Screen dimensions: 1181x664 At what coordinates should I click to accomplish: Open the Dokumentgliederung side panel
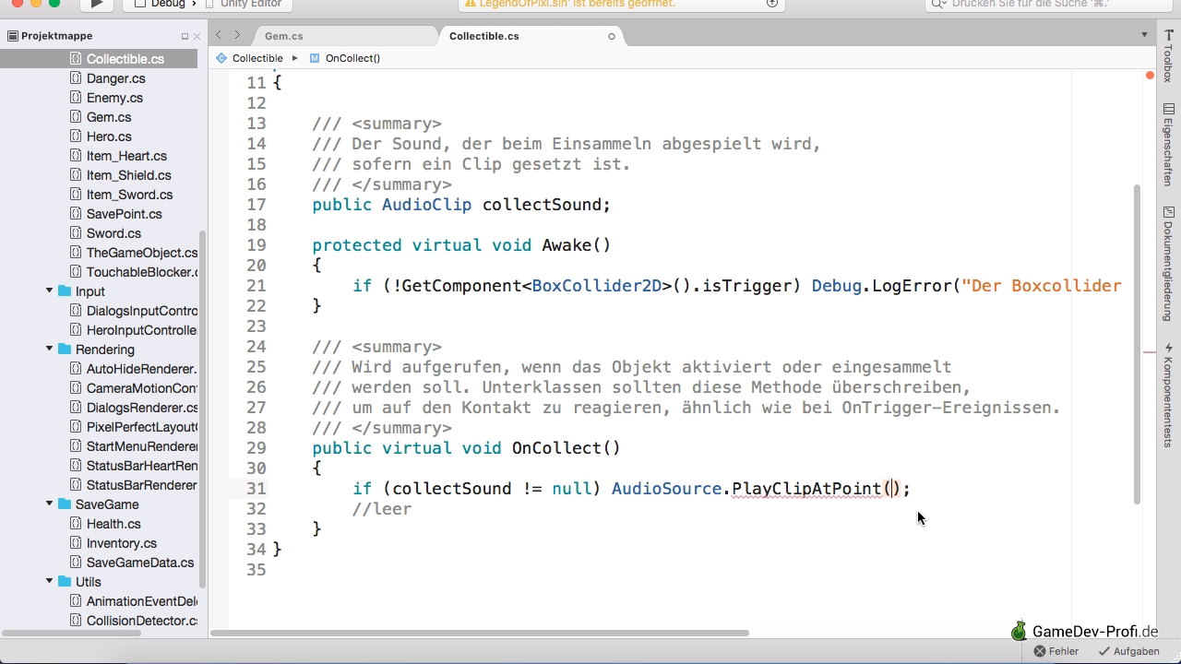[x=1168, y=263]
